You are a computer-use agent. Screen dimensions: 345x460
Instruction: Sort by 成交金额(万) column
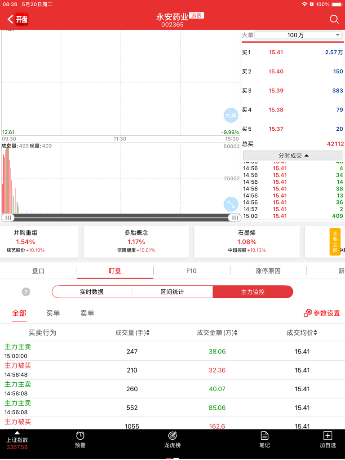pyautogui.click(x=217, y=332)
